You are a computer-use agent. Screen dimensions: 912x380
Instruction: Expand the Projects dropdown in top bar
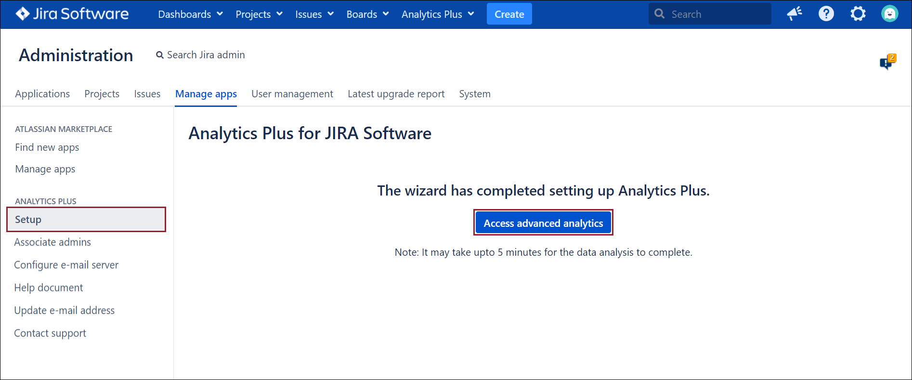[x=259, y=14]
